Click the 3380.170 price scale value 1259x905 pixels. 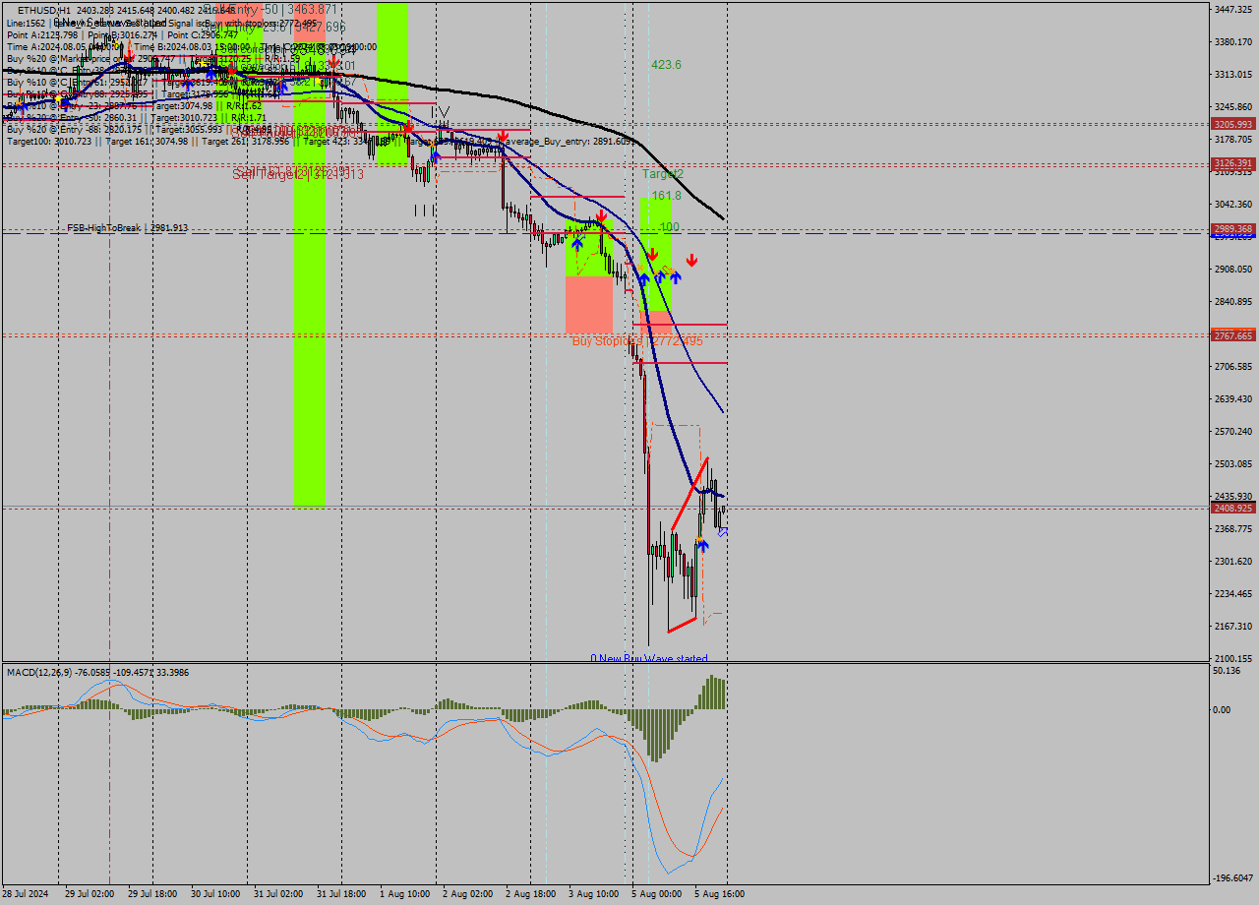tap(1233, 41)
